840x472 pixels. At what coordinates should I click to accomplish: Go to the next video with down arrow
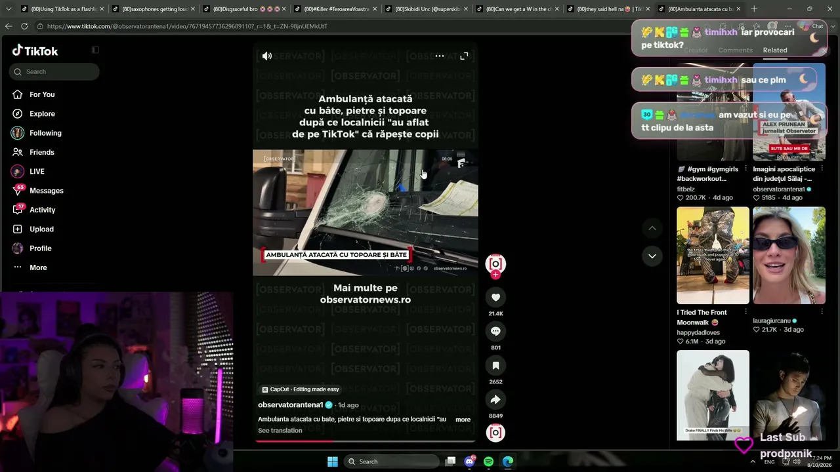click(x=652, y=256)
